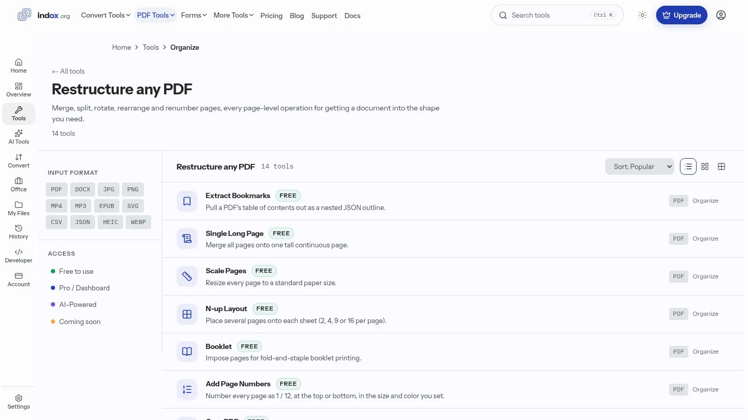748x420 pixels.
Task: Filter by JPG input format
Action: coord(109,190)
